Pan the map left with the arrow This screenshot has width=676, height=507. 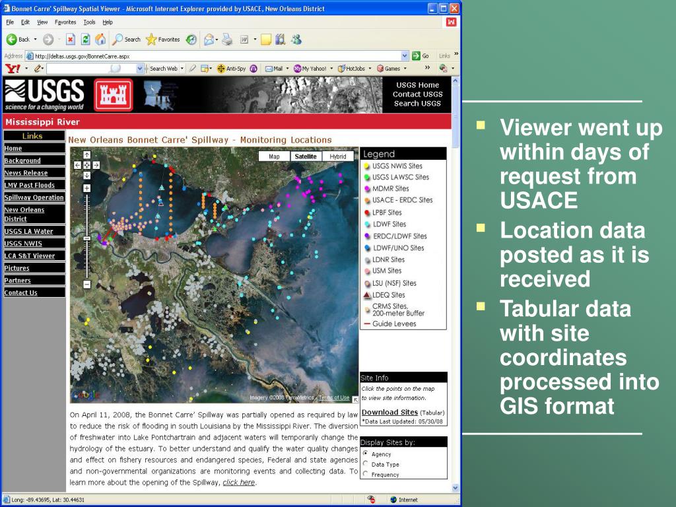tap(78, 165)
